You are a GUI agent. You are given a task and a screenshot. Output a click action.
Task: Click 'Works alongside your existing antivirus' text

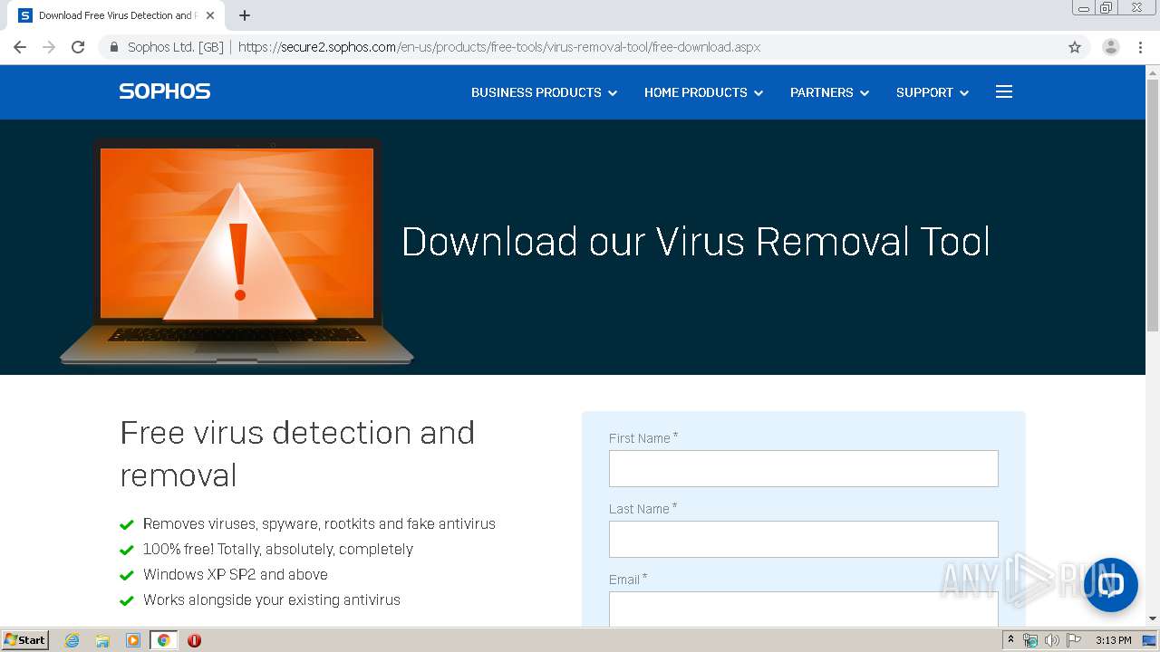tap(272, 599)
